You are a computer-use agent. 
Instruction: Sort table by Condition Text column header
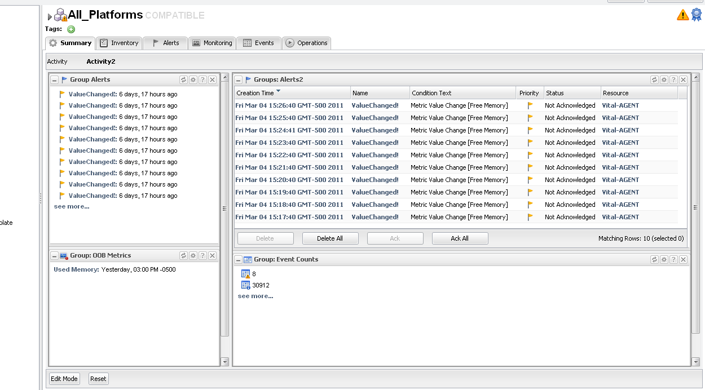coord(463,93)
